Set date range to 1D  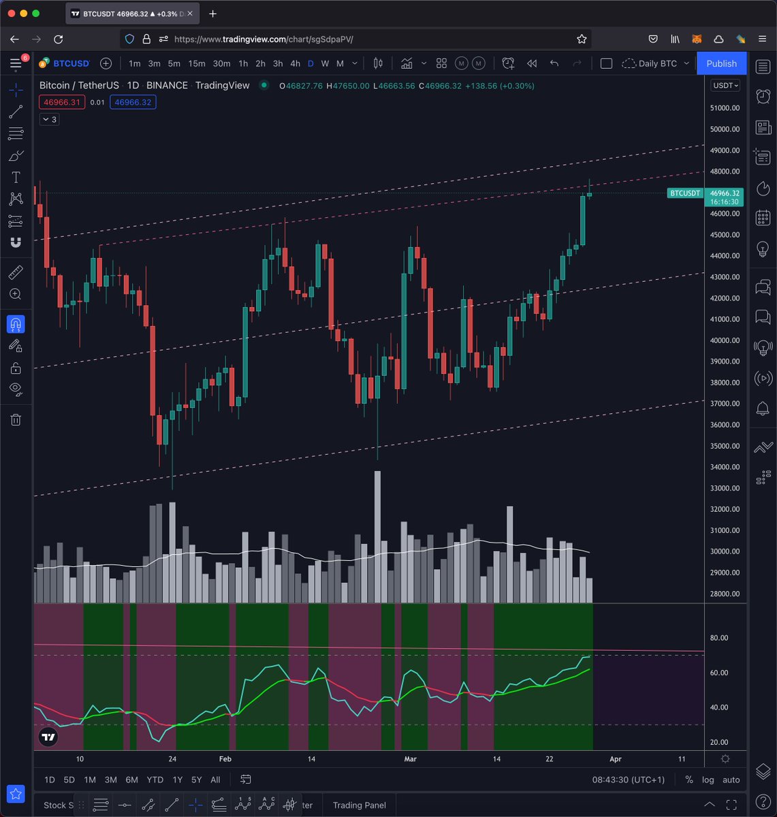[x=49, y=780]
